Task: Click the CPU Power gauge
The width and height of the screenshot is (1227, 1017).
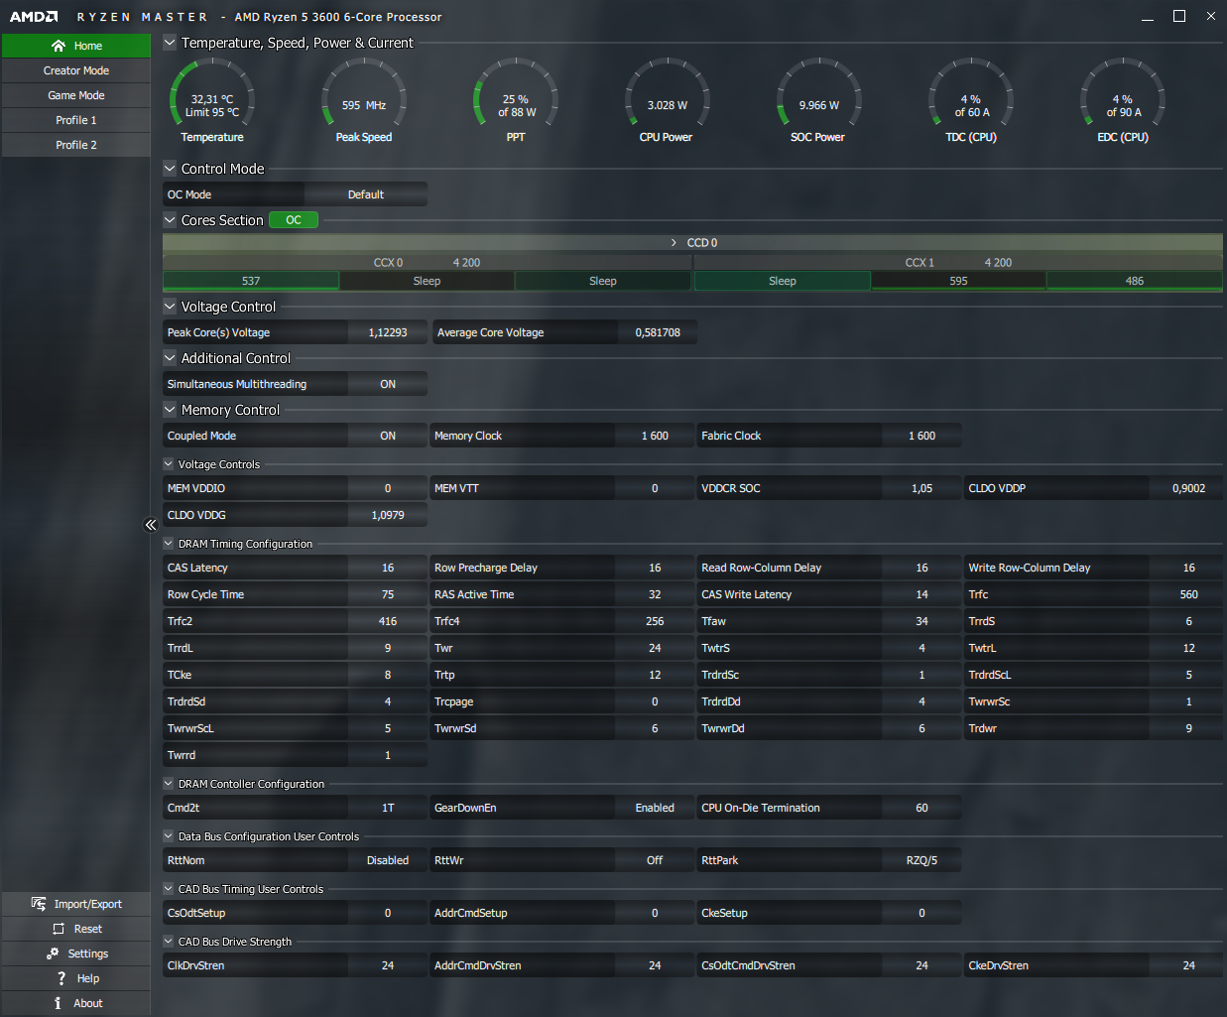Action: coord(667,101)
